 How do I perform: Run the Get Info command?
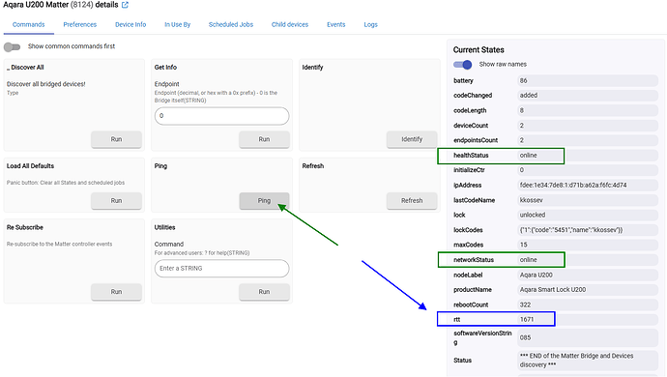tap(264, 139)
